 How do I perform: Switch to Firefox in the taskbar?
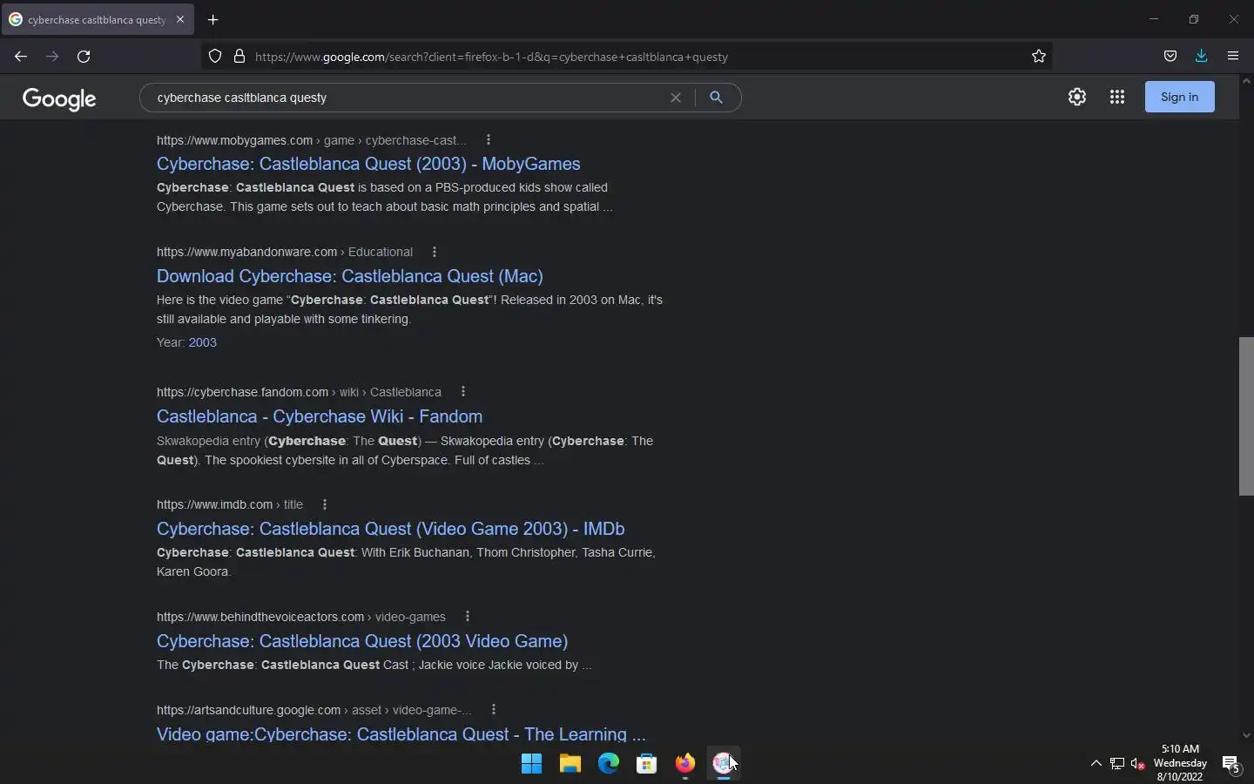tap(685, 764)
